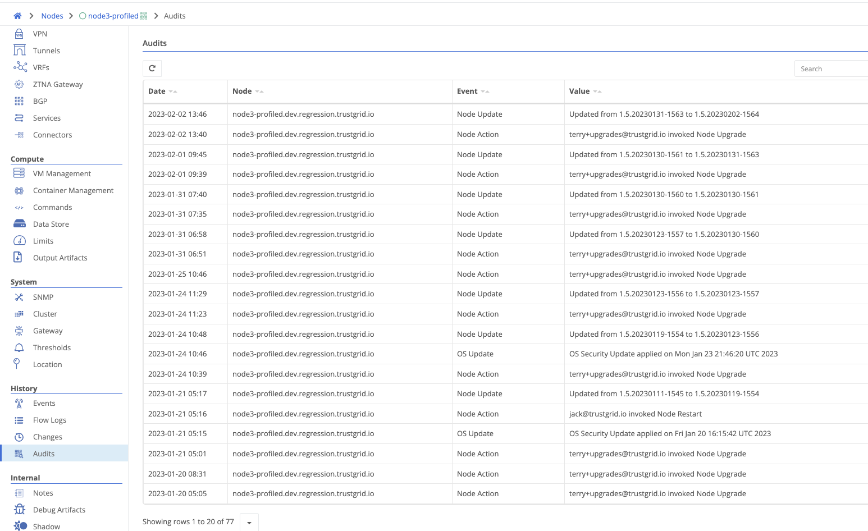Click the grid icon beside node3-profiled

[x=144, y=16]
